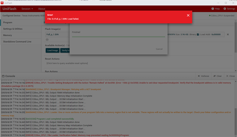Click the UniFlash logo text

[x=9, y=9]
